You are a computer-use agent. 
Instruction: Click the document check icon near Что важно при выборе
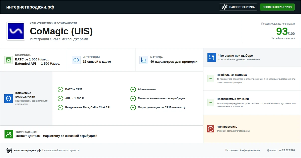(212, 57)
